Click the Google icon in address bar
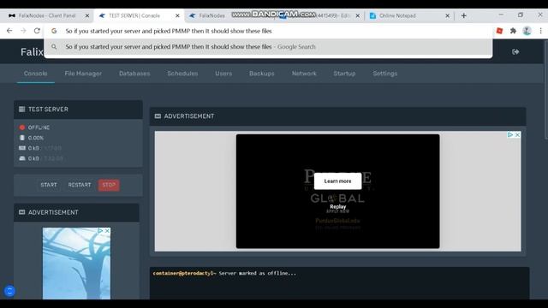 (54, 31)
